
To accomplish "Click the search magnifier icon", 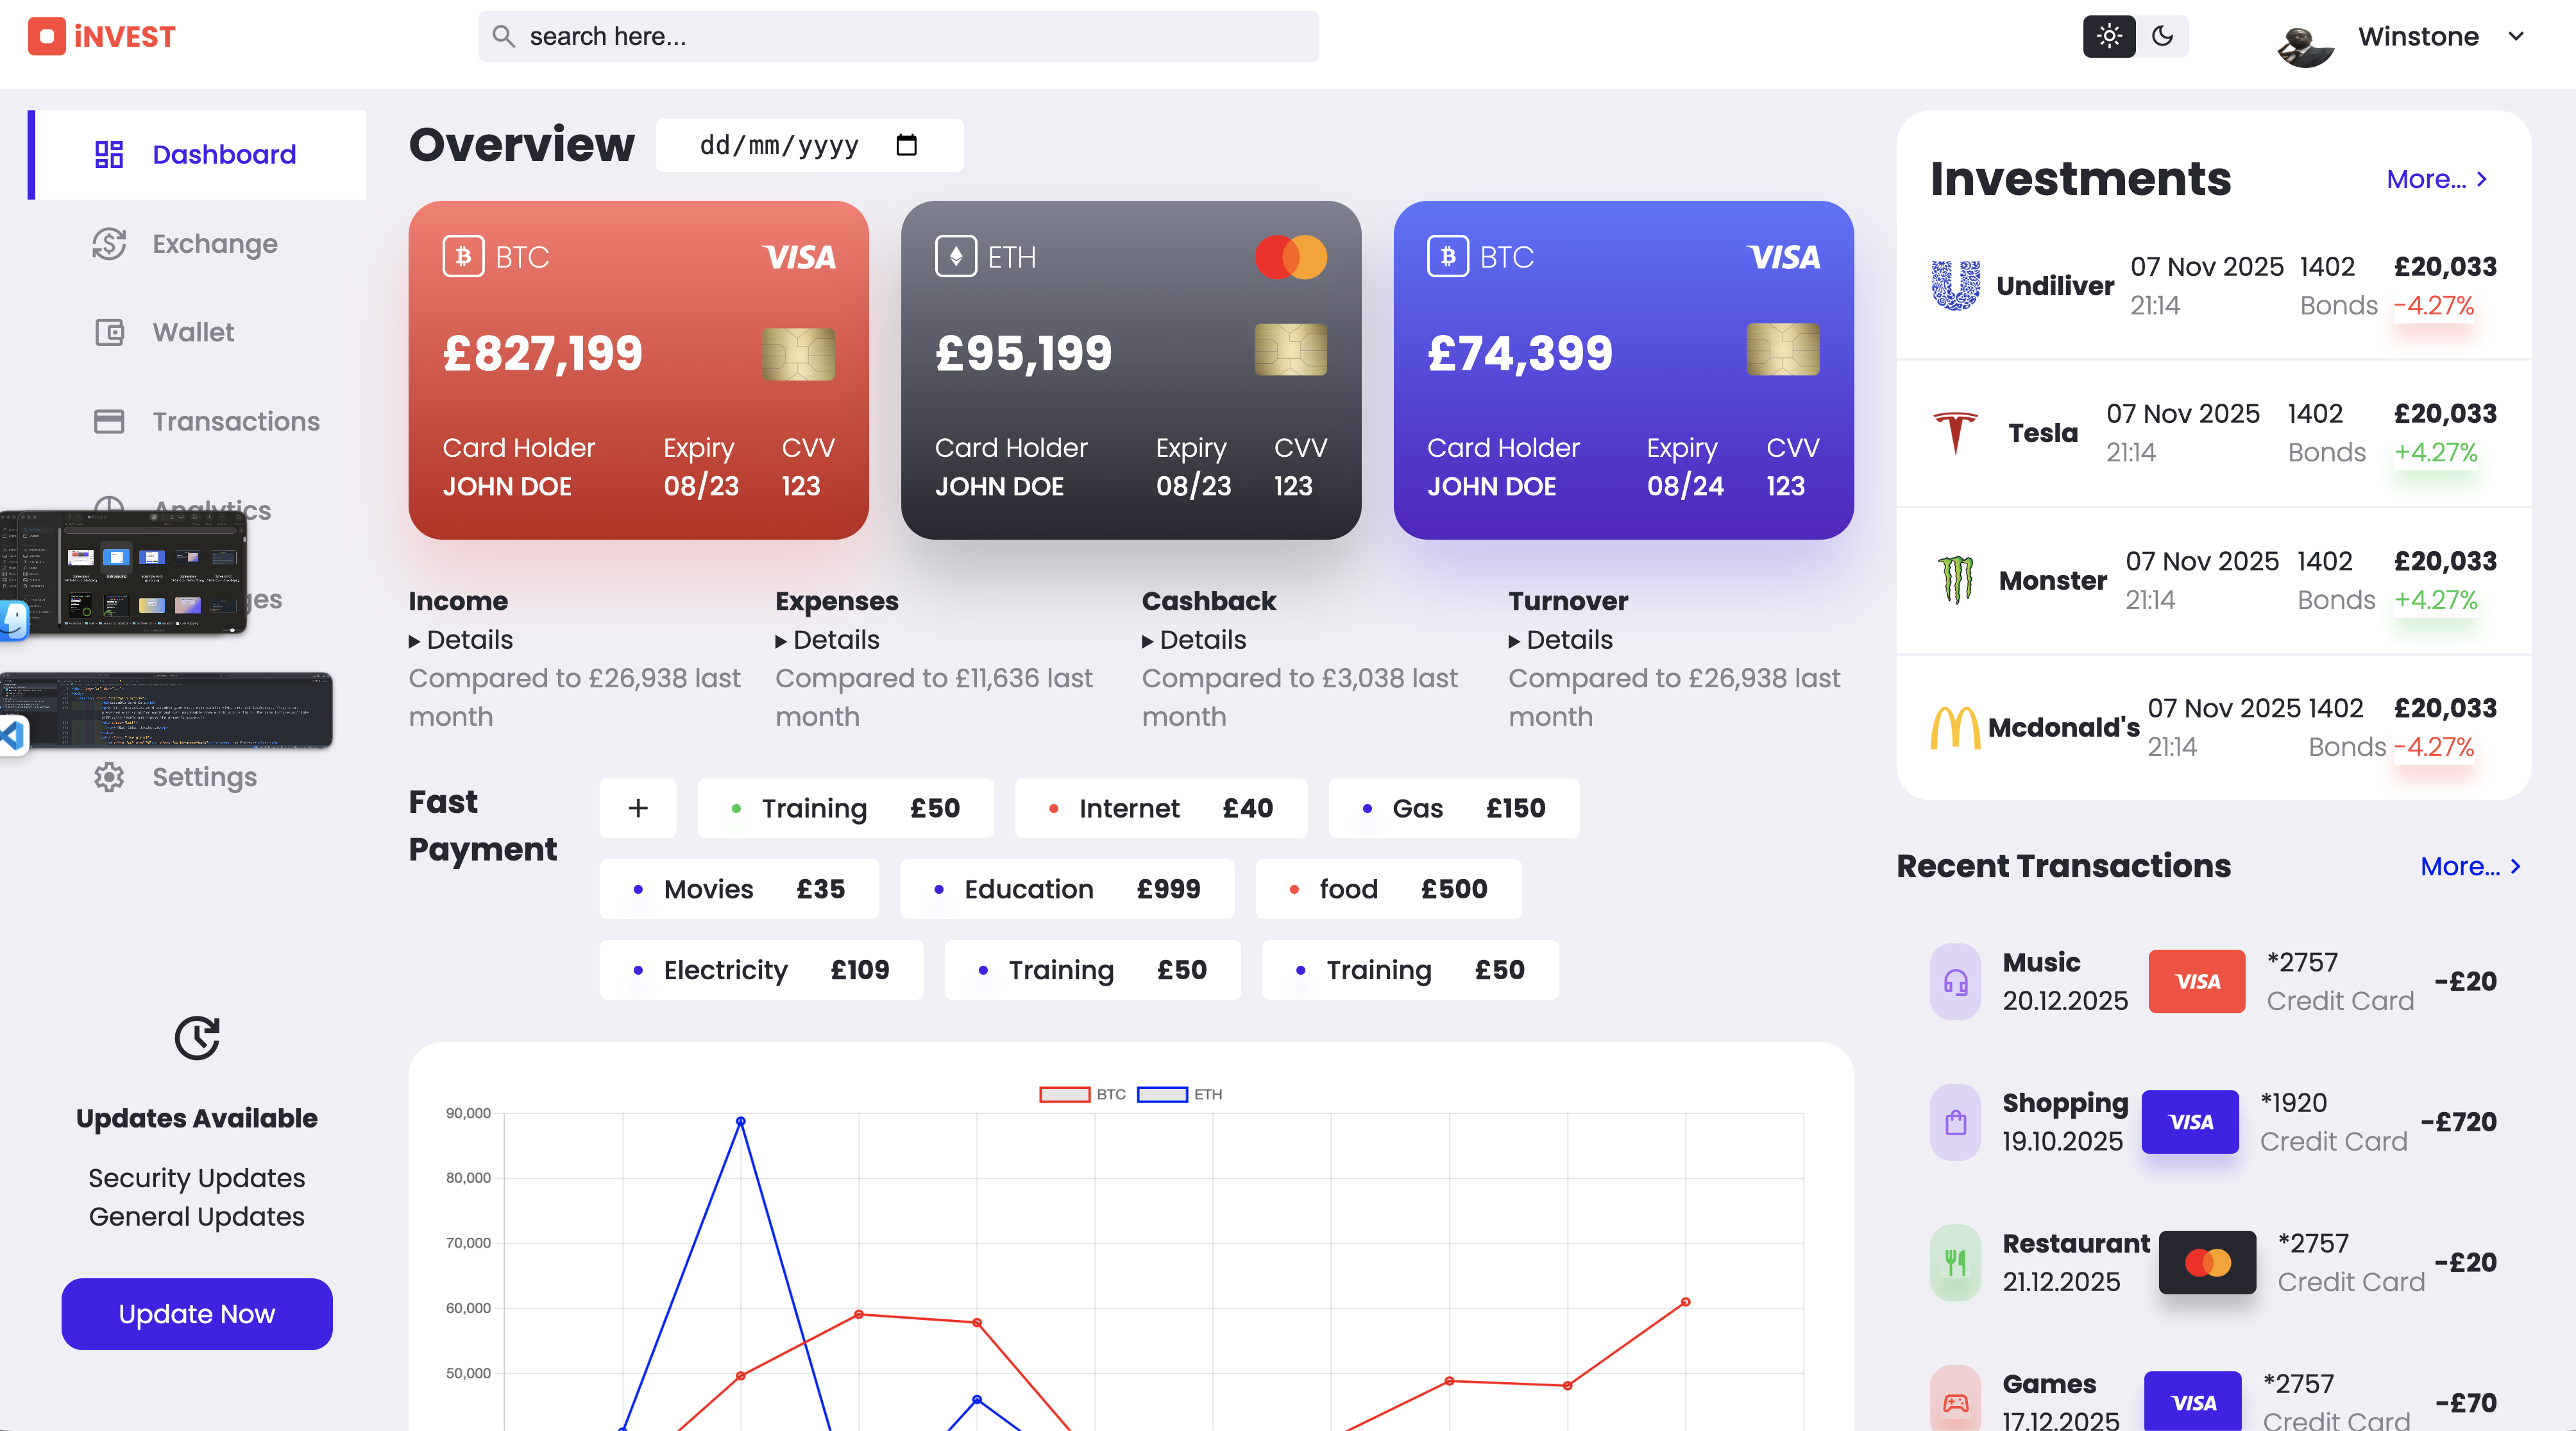I will tap(504, 37).
